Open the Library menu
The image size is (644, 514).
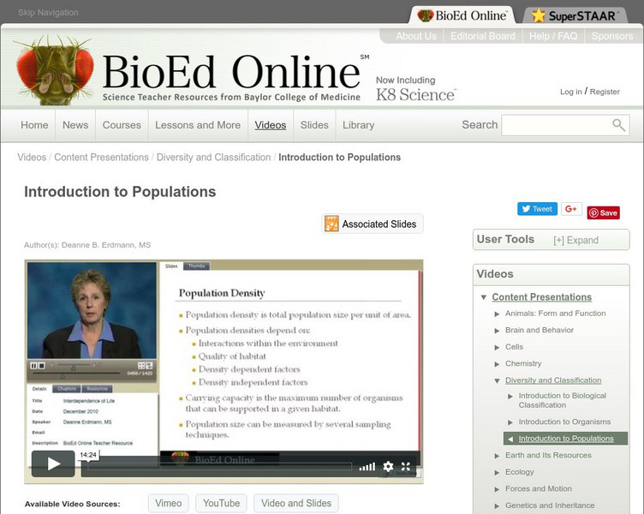point(358,125)
